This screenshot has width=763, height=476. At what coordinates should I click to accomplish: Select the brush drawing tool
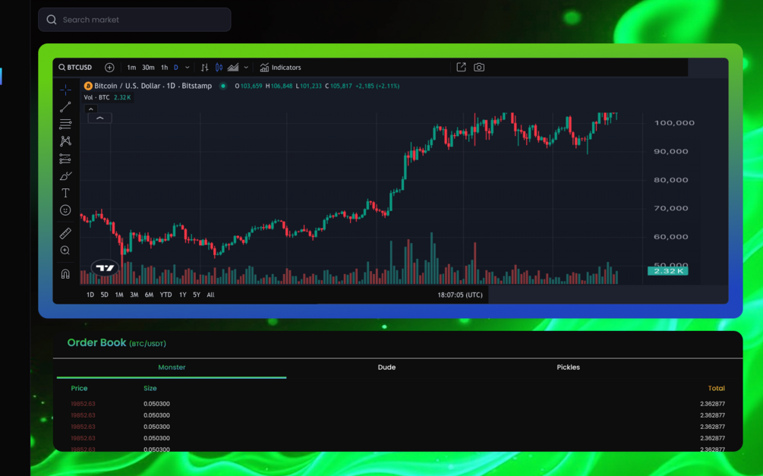pyautogui.click(x=65, y=175)
